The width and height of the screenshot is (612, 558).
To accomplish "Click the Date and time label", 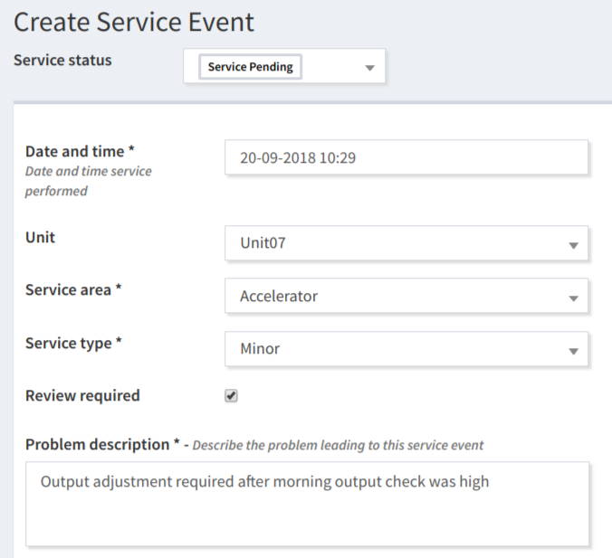I will (x=80, y=151).
